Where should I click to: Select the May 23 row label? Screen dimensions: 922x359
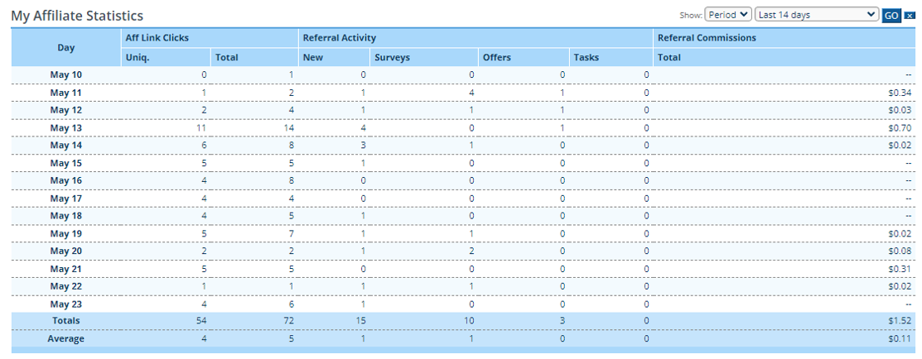[66, 304]
